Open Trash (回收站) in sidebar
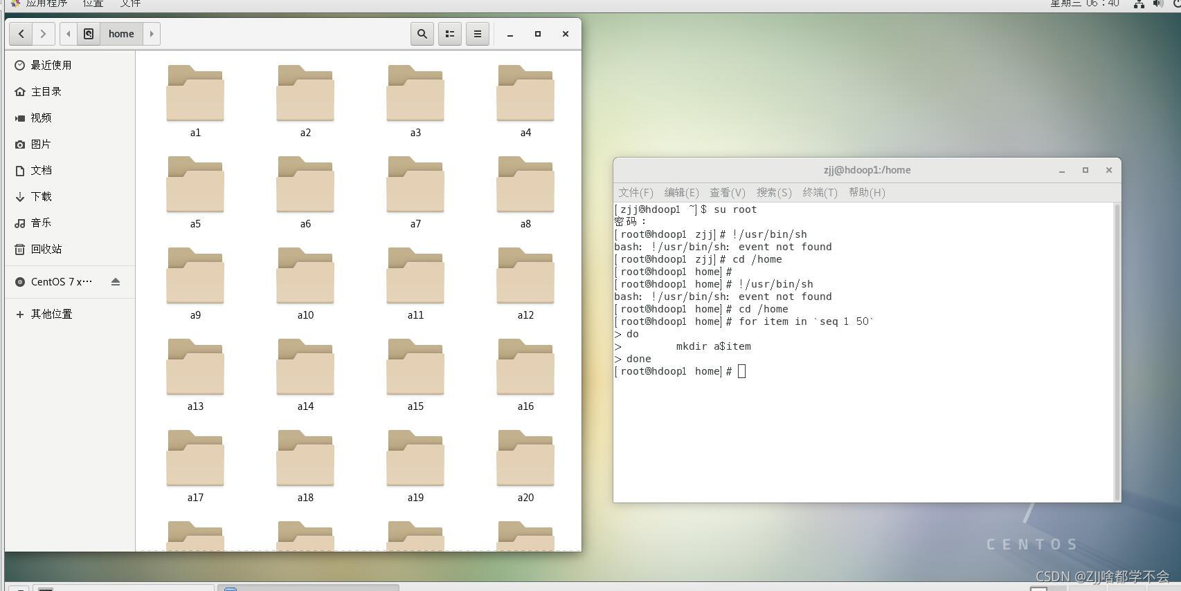 70,249
